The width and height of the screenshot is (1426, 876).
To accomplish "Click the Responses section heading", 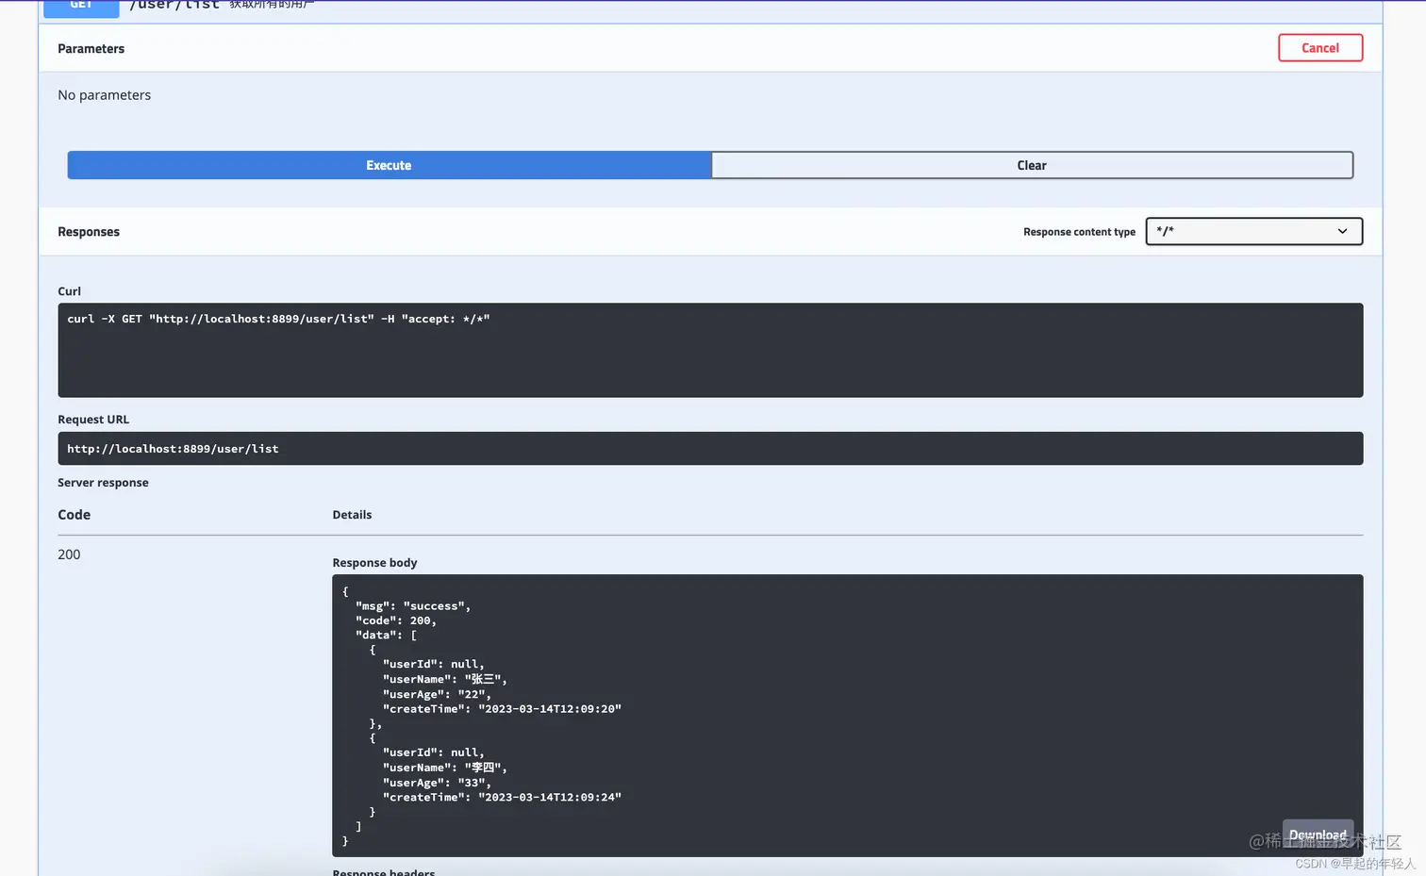I will click(x=89, y=232).
